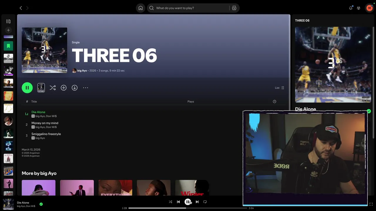376x211 pixels.
Task: Expand Your Library sidebar icon
Action: [x=8, y=21]
